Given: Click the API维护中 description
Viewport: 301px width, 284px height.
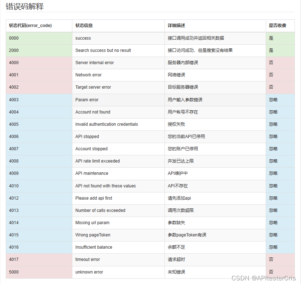Looking at the screenshot, I should point(178,173).
